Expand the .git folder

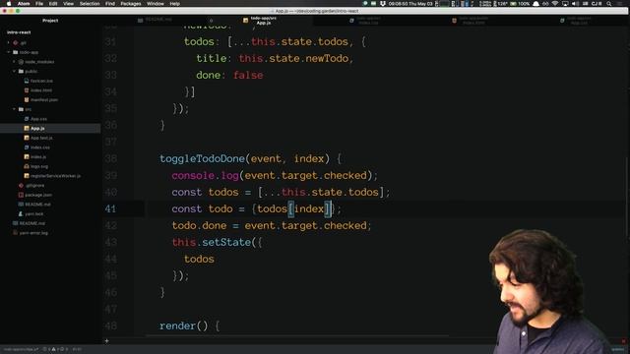(9, 42)
